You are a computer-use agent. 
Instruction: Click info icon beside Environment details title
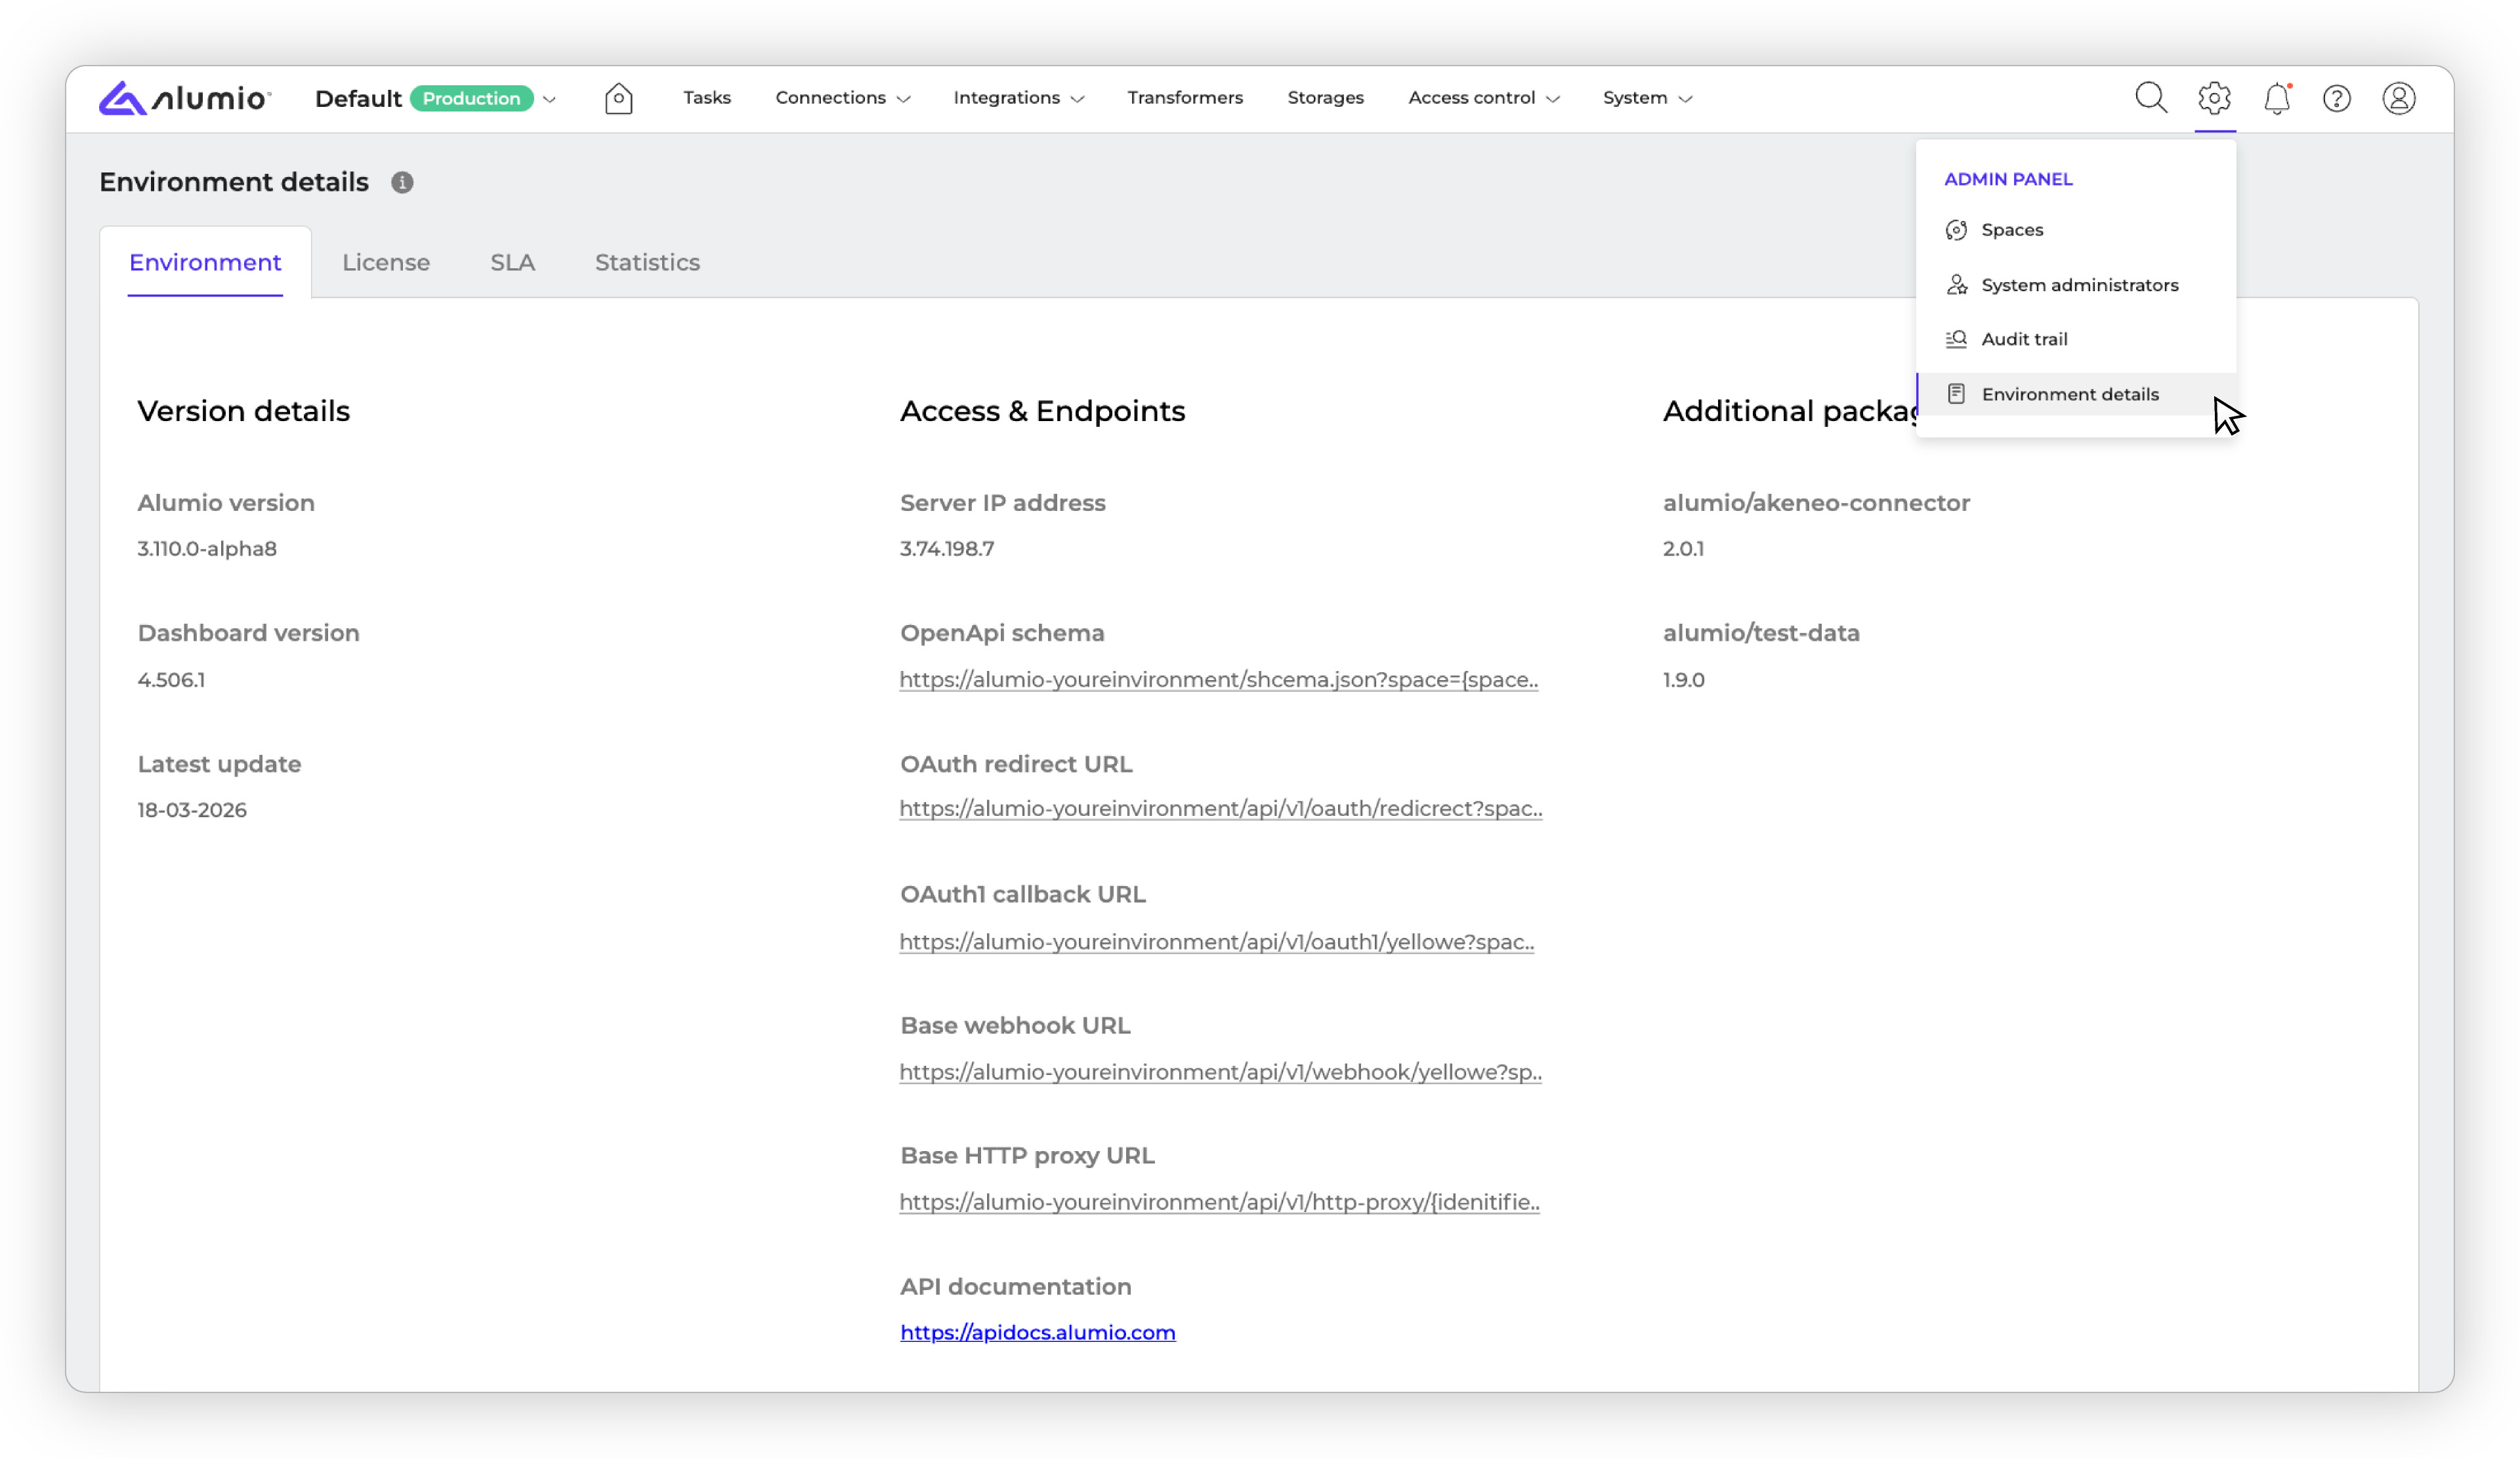402,182
